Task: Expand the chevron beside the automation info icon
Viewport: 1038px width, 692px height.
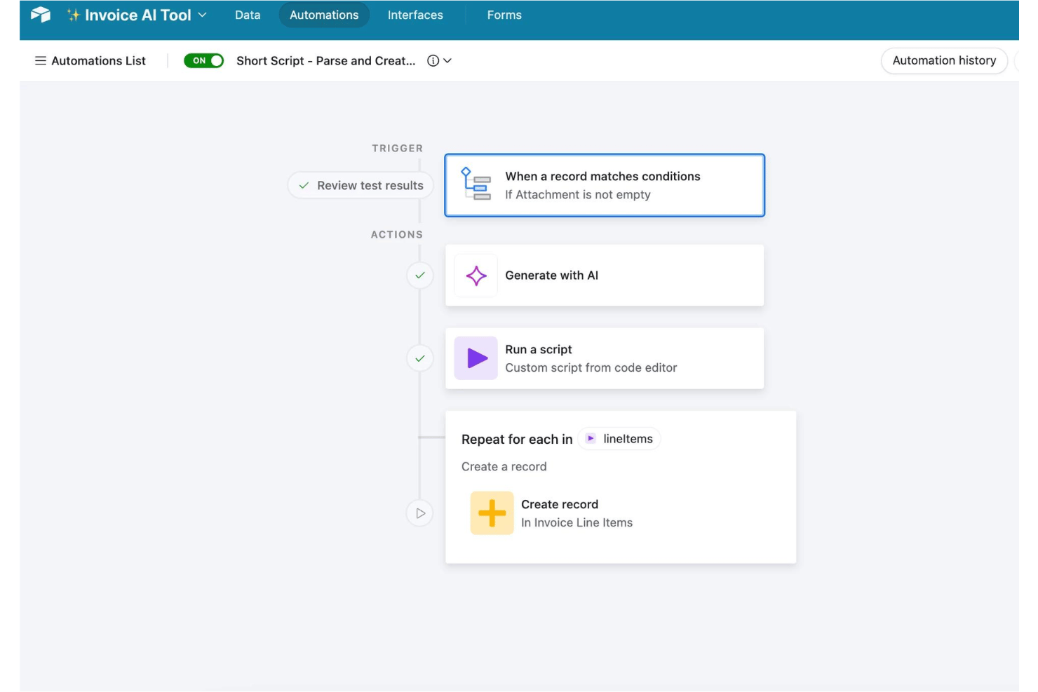Action: point(447,61)
